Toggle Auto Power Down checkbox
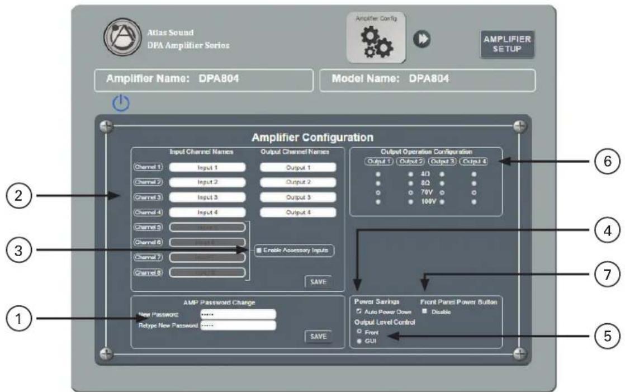This screenshot has width=625, height=392. [359, 311]
